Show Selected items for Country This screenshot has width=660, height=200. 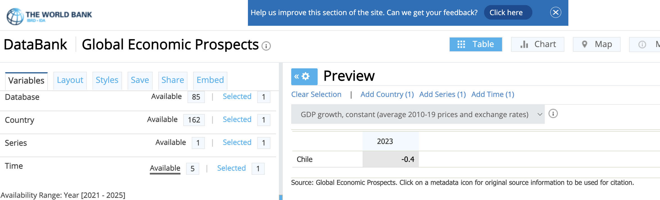(x=237, y=119)
